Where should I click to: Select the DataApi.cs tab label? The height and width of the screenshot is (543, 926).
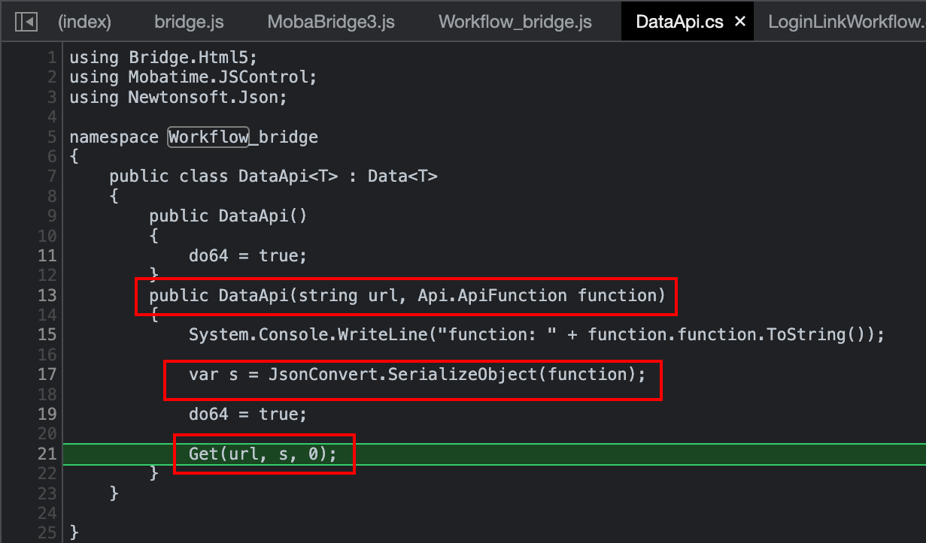pyautogui.click(x=680, y=22)
